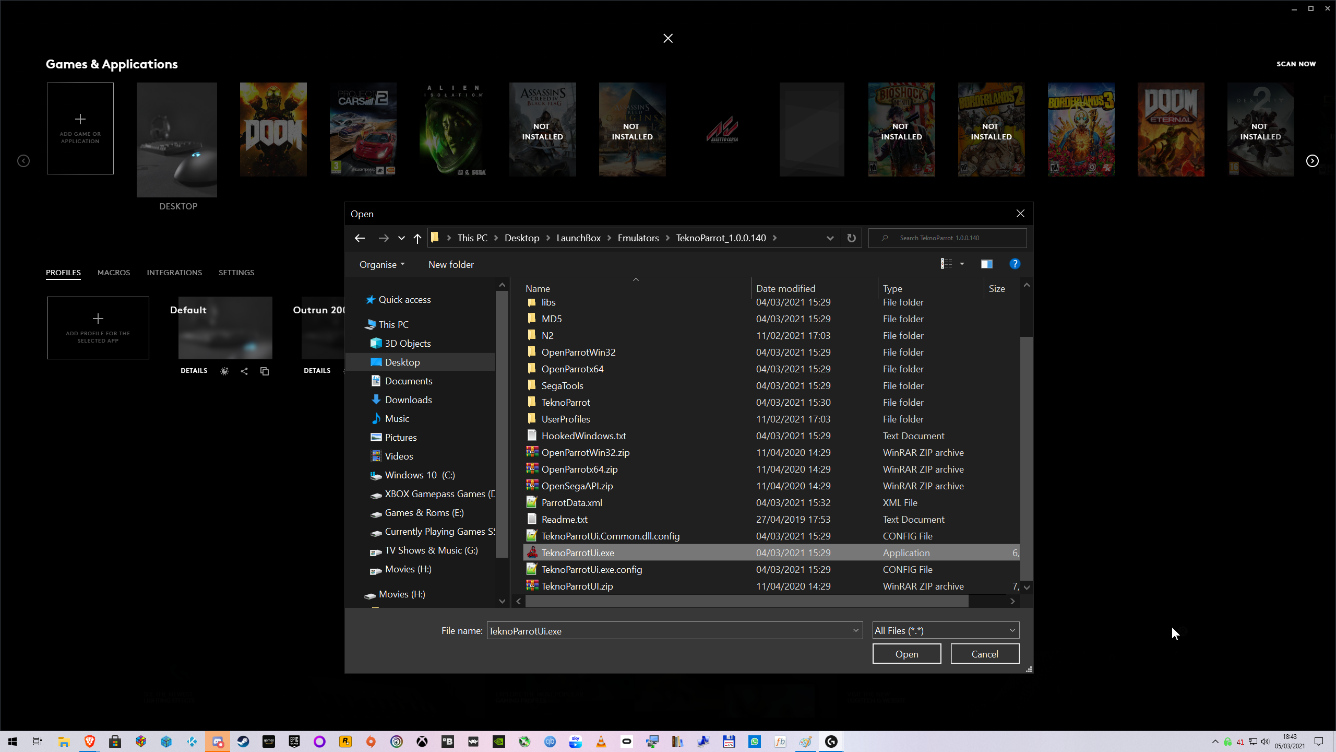Open the Xbox app from the taskbar
1336x752 pixels.
(422, 742)
